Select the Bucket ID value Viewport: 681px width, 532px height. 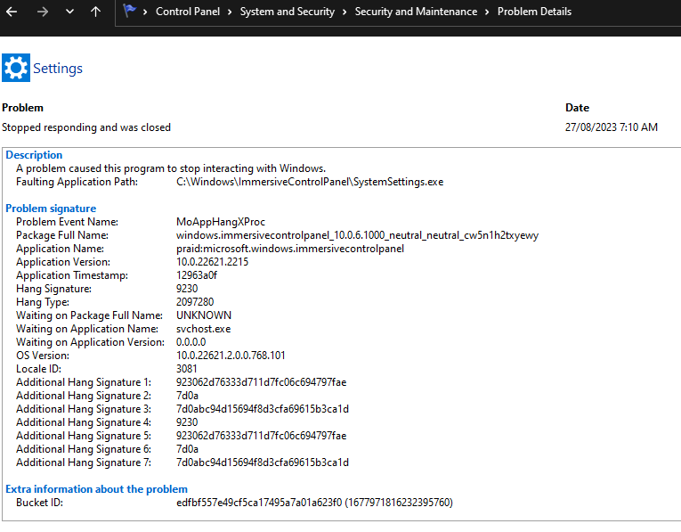click(x=314, y=503)
